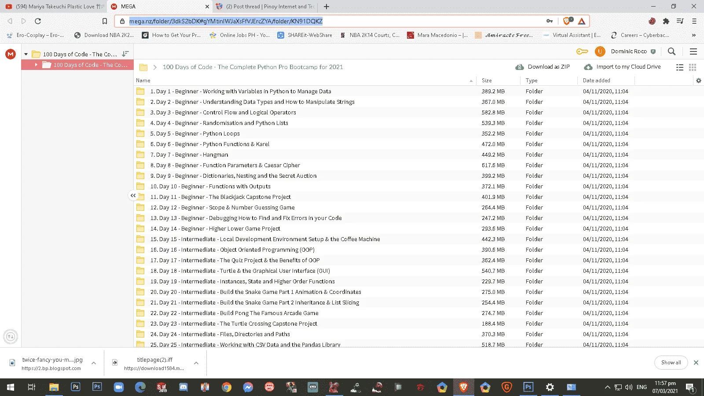Open the Day 18 Turtle & GUI folder

[x=240, y=271]
